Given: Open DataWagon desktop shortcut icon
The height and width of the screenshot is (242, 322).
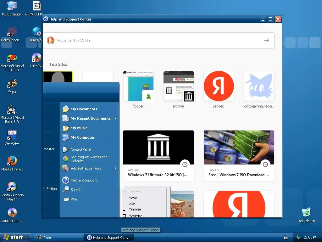Looking at the screenshot, I should (x=12, y=34).
